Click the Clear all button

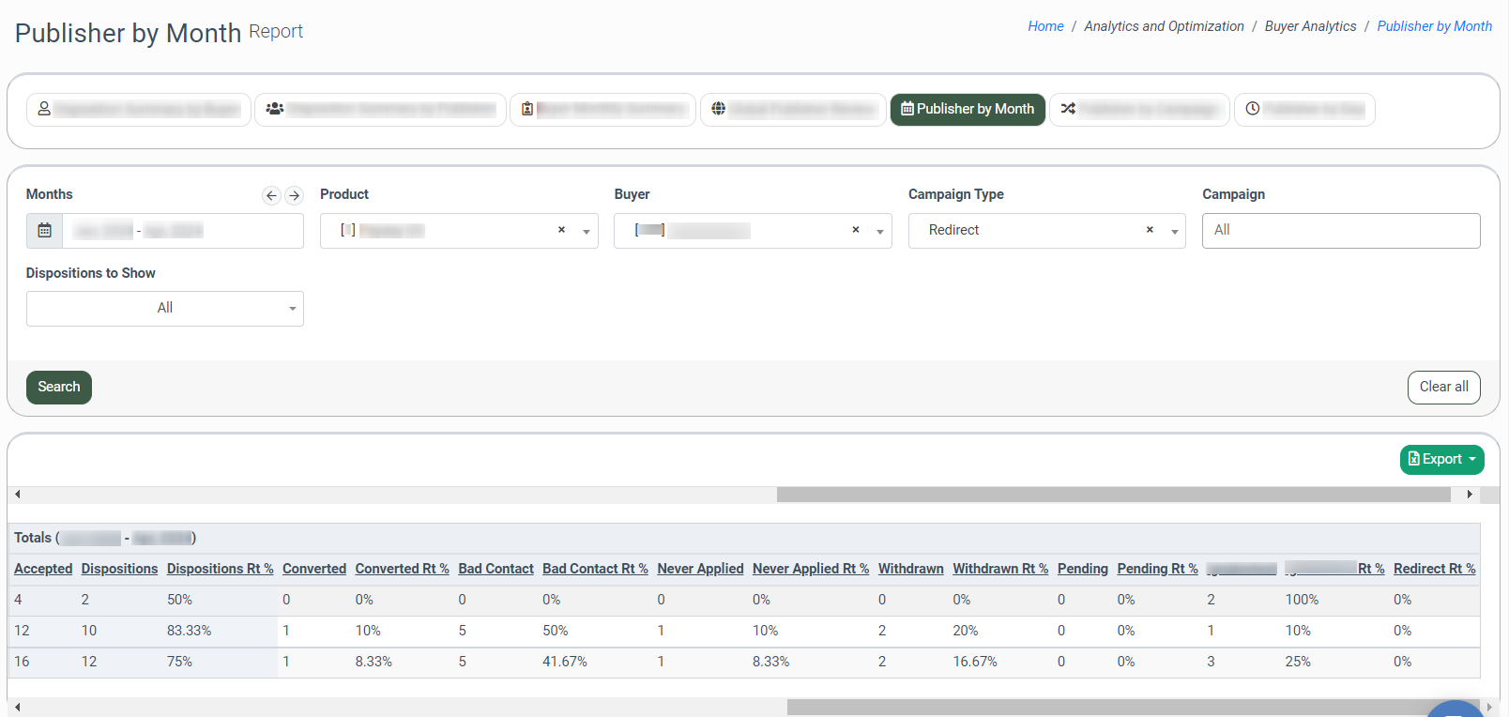[1443, 388]
